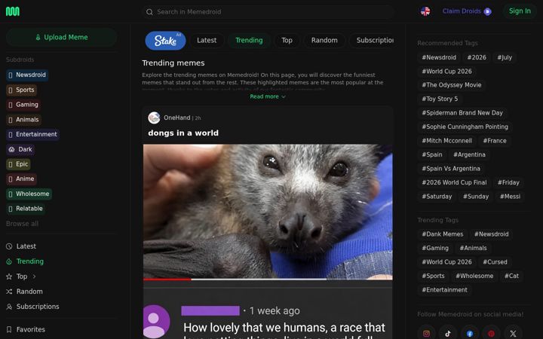
Task: Select the #Sophie Cunningham Pointing tag
Action: click(x=465, y=127)
